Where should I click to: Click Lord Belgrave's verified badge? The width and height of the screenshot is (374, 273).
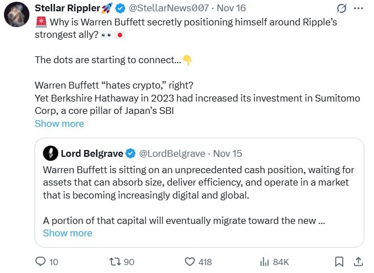(x=131, y=153)
